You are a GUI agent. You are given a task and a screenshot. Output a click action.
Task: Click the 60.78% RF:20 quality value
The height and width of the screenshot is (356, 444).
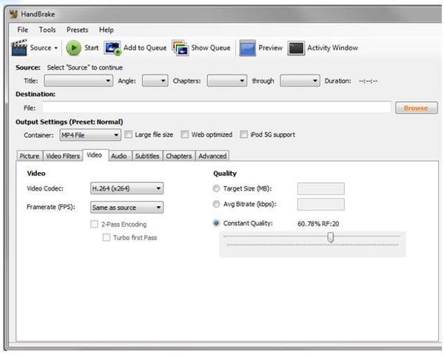coord(318,224)
